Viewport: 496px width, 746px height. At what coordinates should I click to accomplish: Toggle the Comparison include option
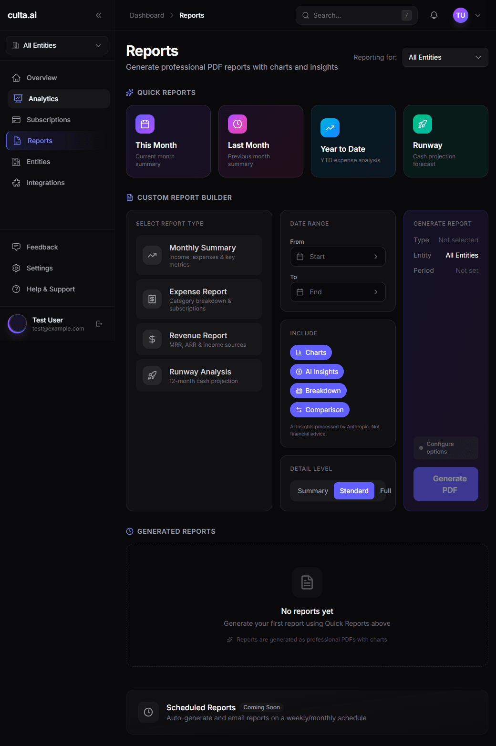tap(320, 409)
